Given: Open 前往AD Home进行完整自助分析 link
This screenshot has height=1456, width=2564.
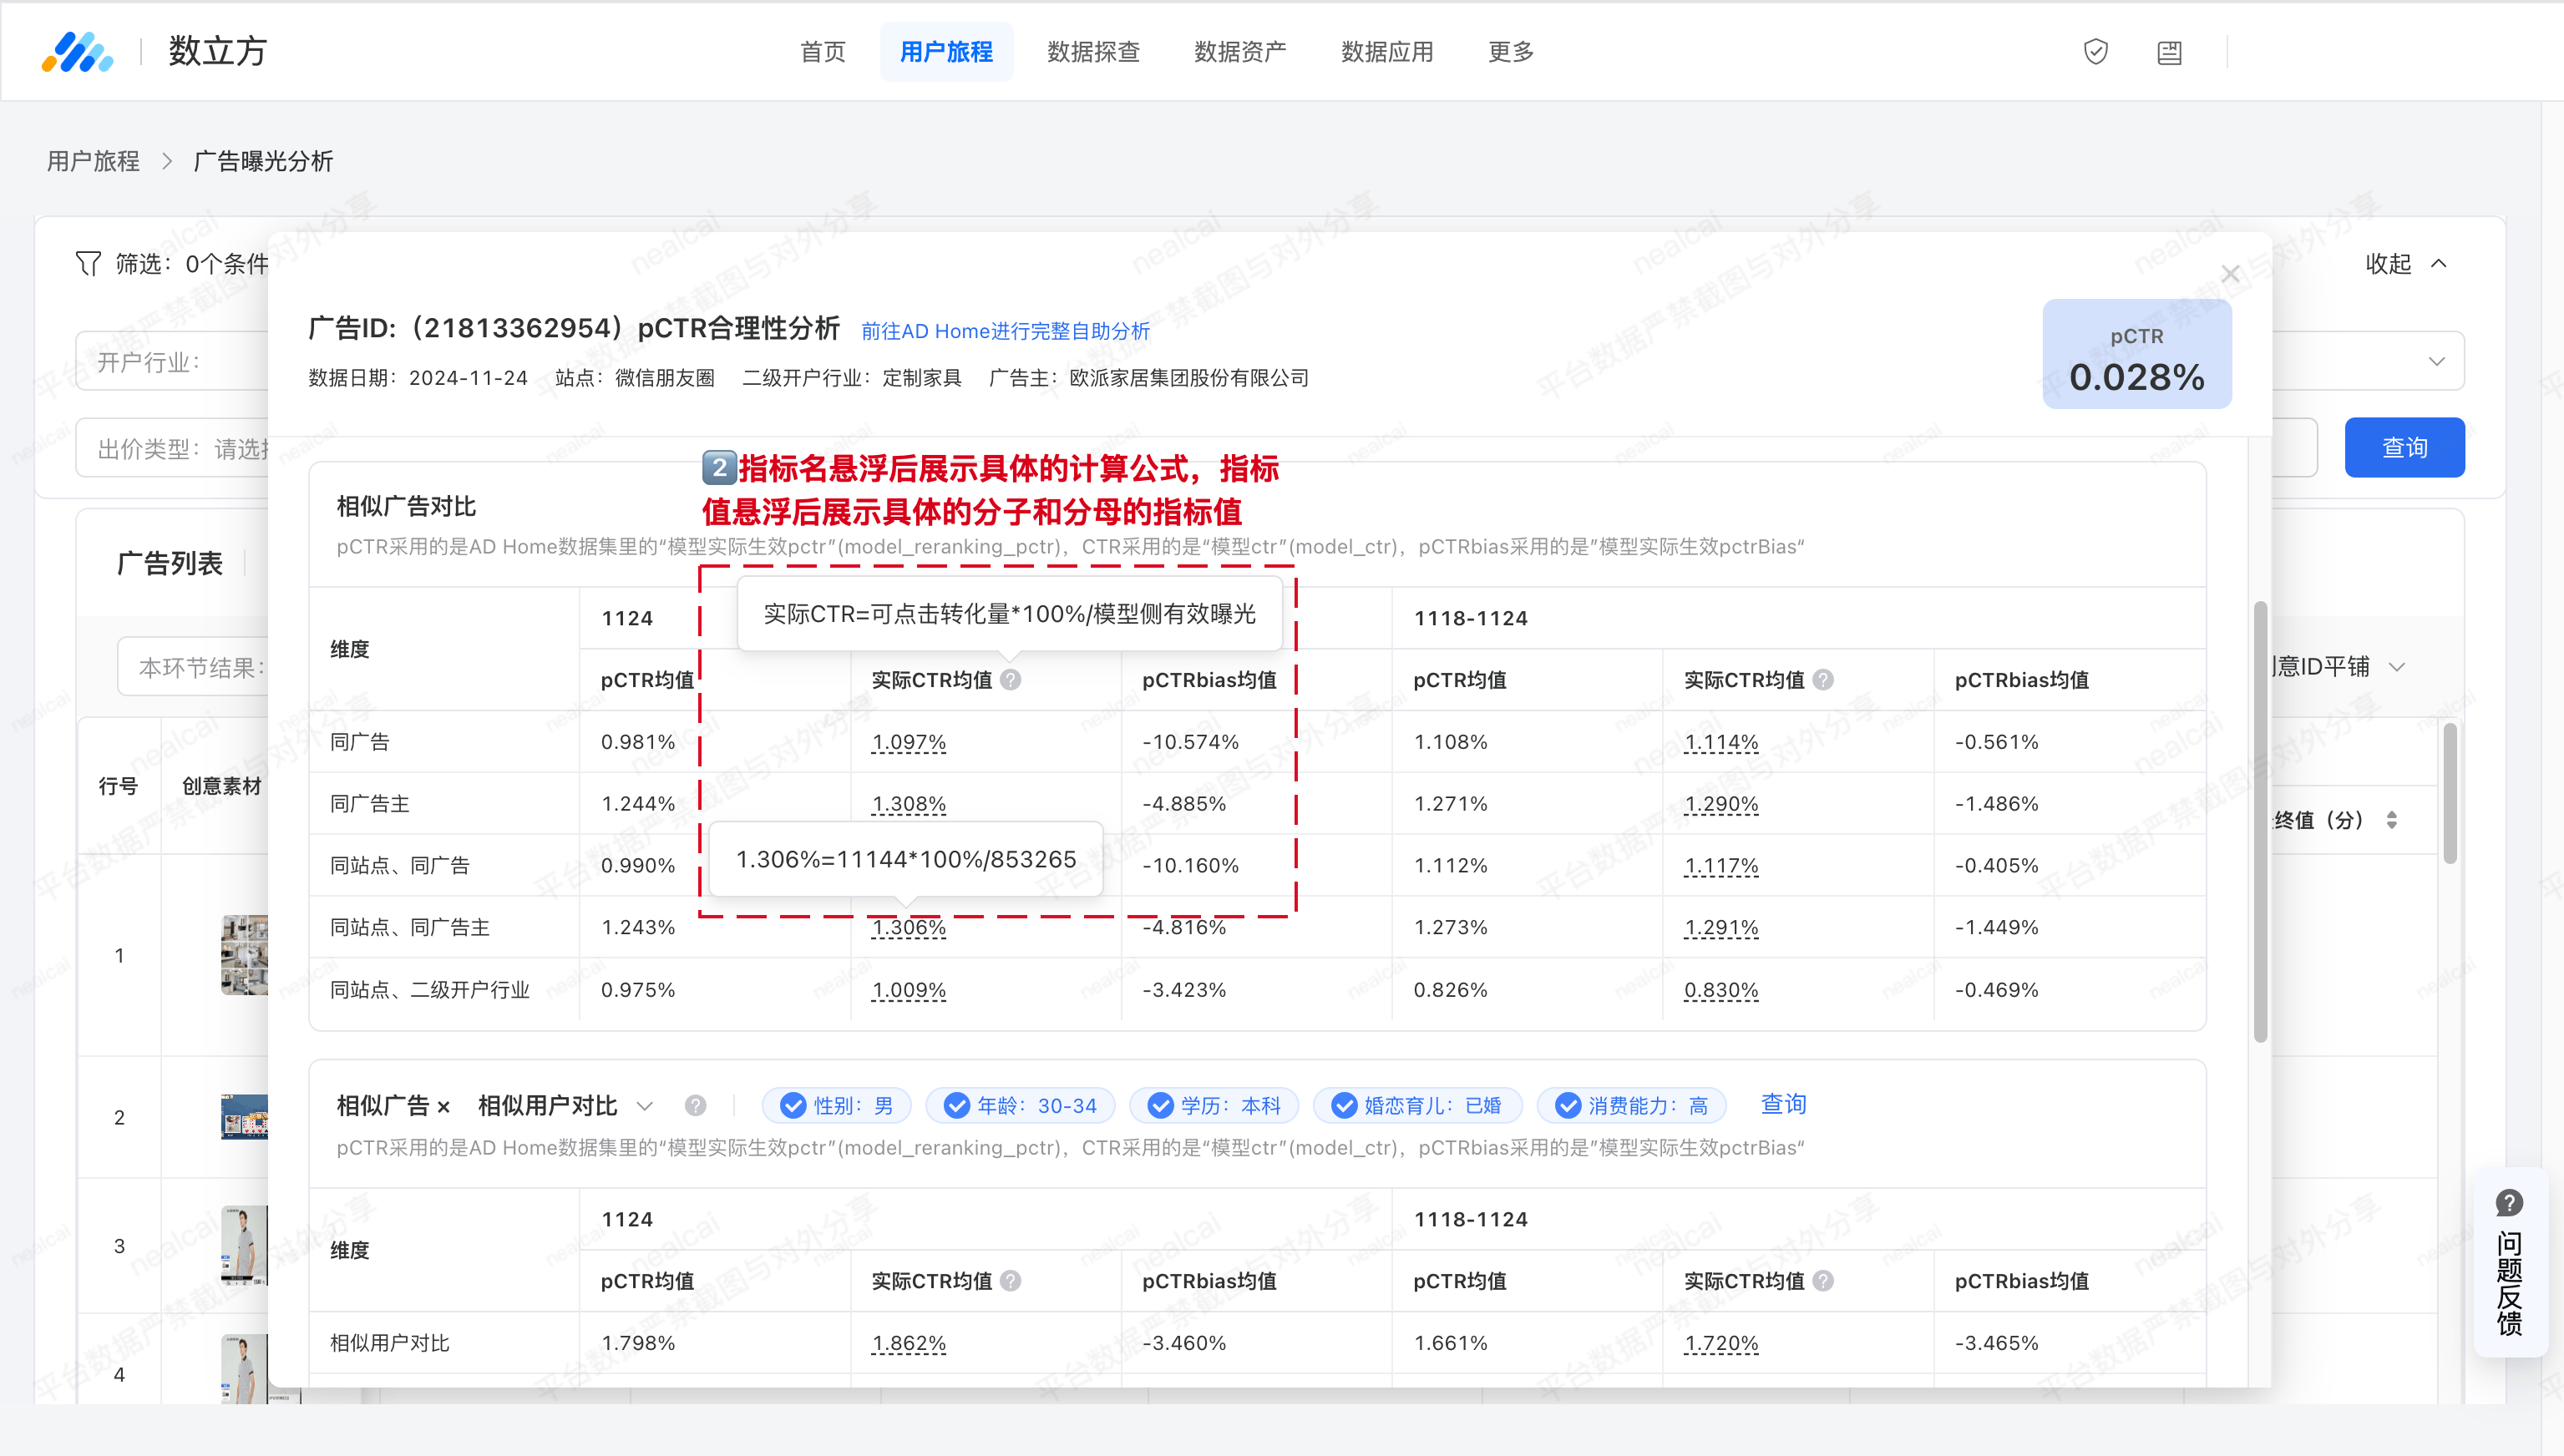Looking at the screenshot, I should pyautogui.click(x=1005, y=331).
